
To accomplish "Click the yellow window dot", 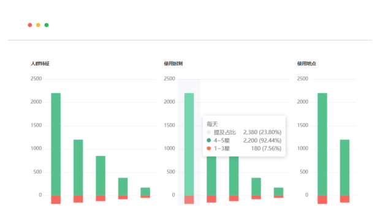I will 38,25.
